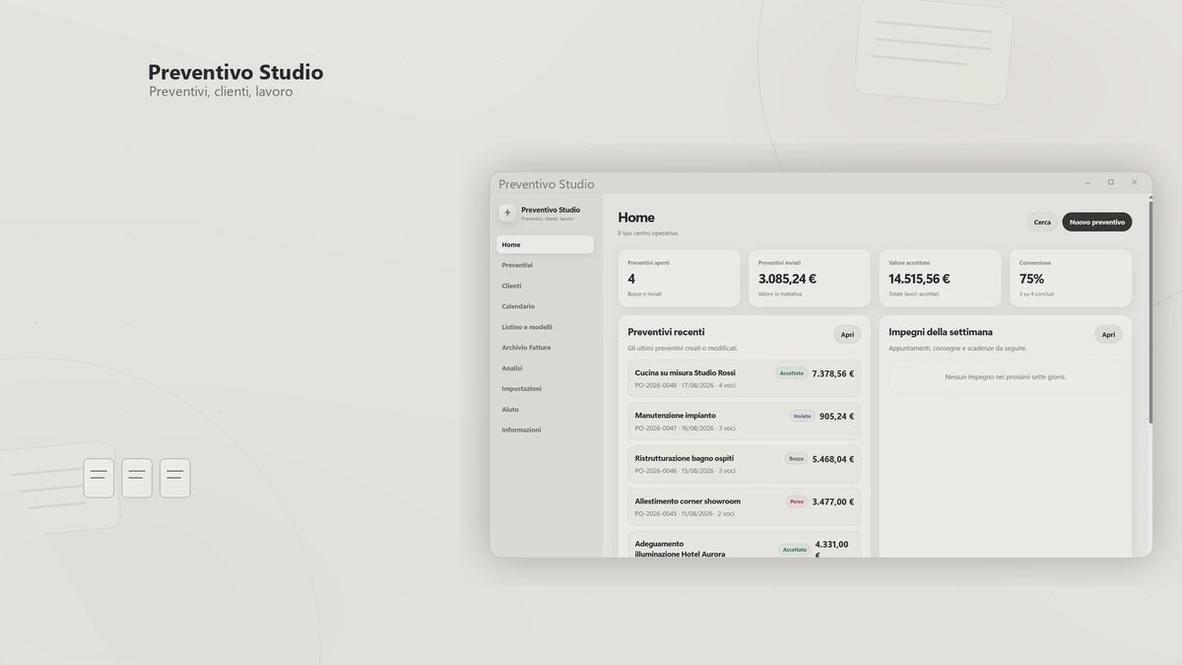Open the Preventivi inviati summary card
Image resolution: width=1182 pixels, height=665 pixels.
[810, 278]
